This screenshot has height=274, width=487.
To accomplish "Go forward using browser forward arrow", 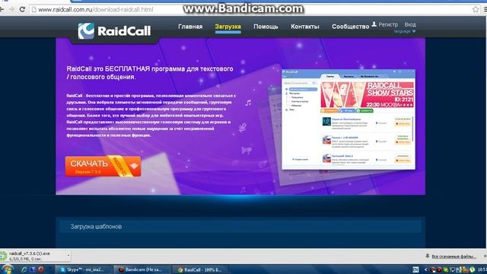I will click(11, 9).
